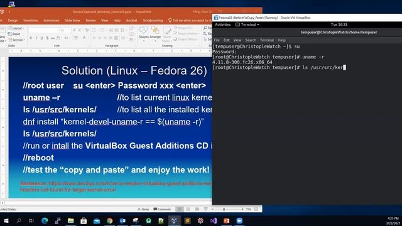
Task: Open the Shape Fill dropdown
Action: pos(184,28)
